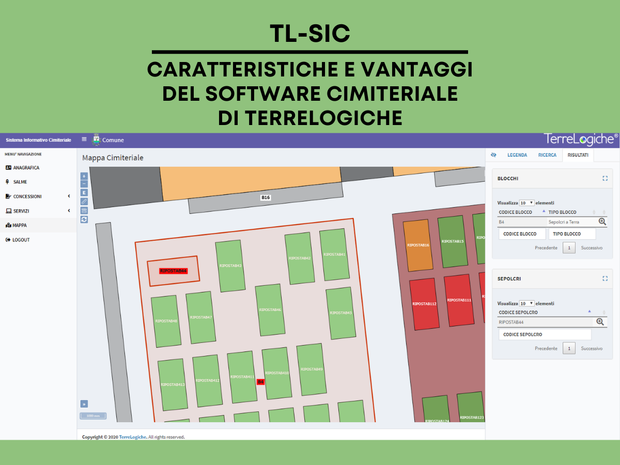
Task: Click the hamburger menu icon in header
Action: [x=84, y=139]
